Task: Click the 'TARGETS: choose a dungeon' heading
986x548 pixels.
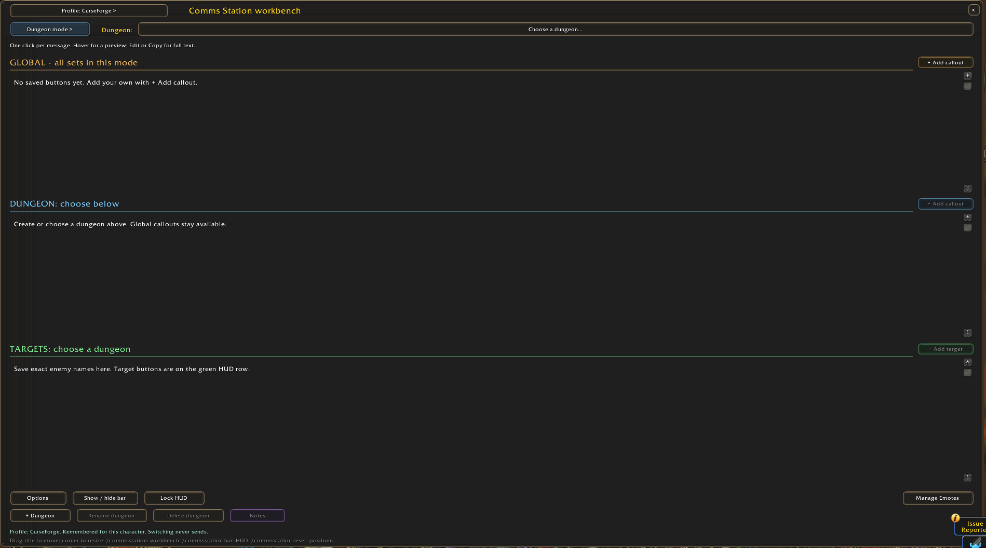Action: click(70, 349)
